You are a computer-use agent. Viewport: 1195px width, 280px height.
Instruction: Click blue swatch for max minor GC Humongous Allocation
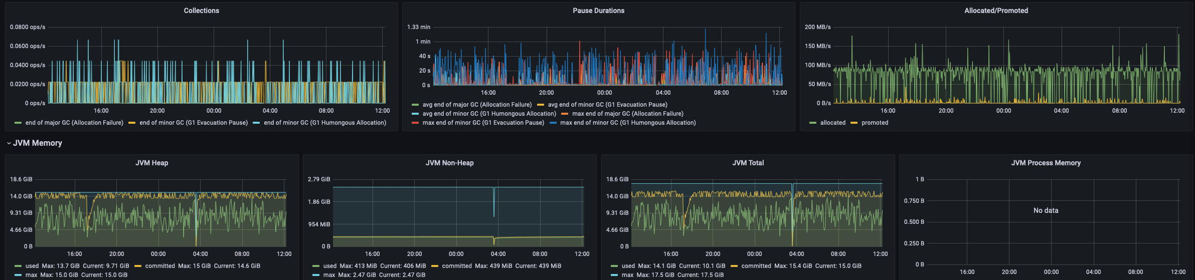pos(553,123)
